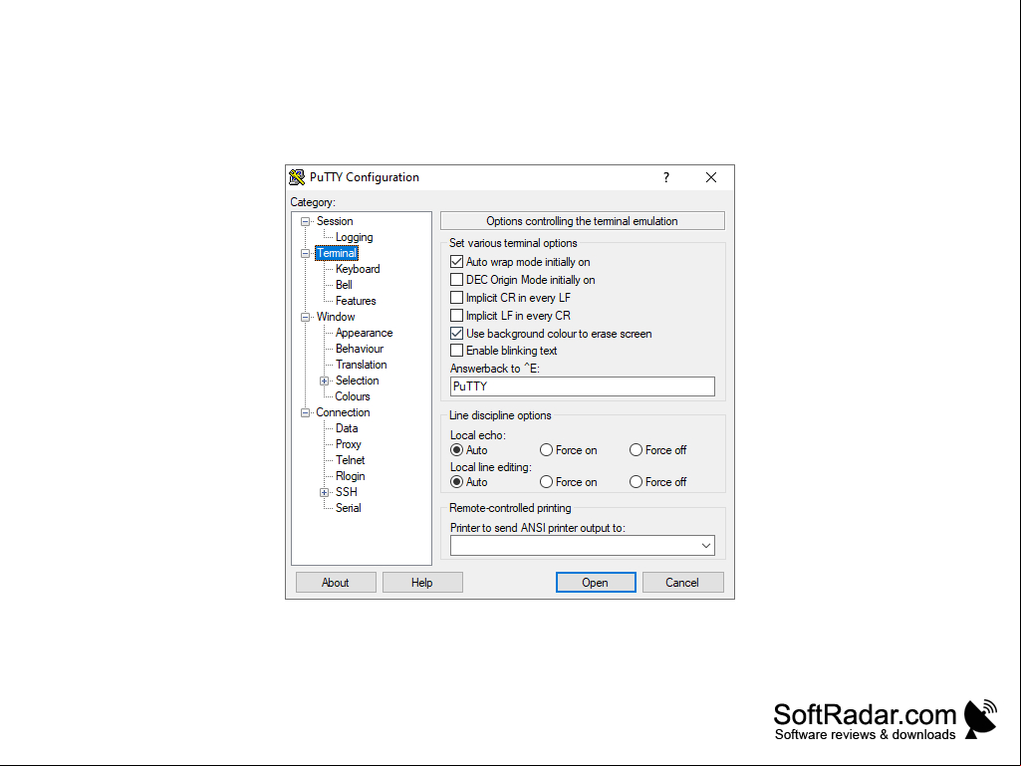Open Appearance settings category
Screen dimensions: 1021x766
364,333
